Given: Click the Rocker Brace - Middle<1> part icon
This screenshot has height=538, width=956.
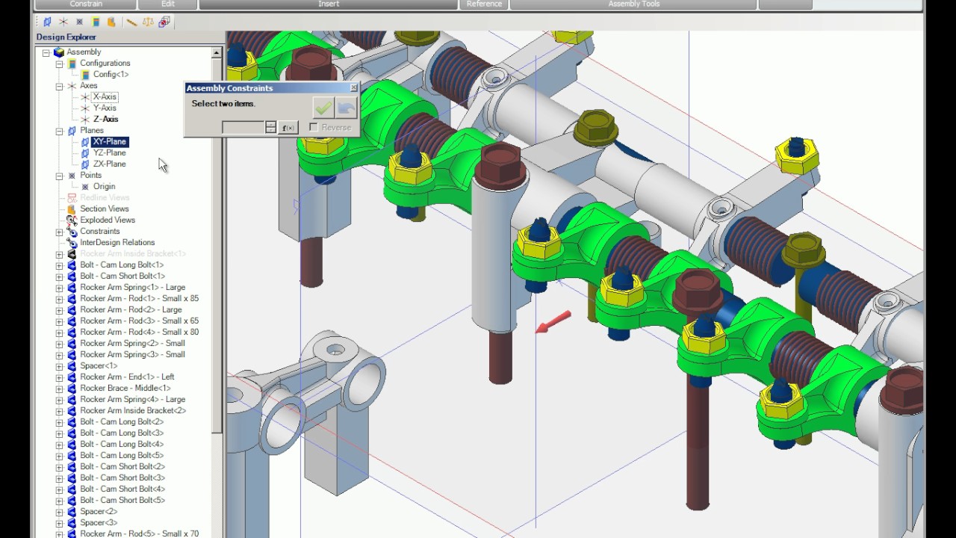Looking at the screenshot, I should pos(72,389).
